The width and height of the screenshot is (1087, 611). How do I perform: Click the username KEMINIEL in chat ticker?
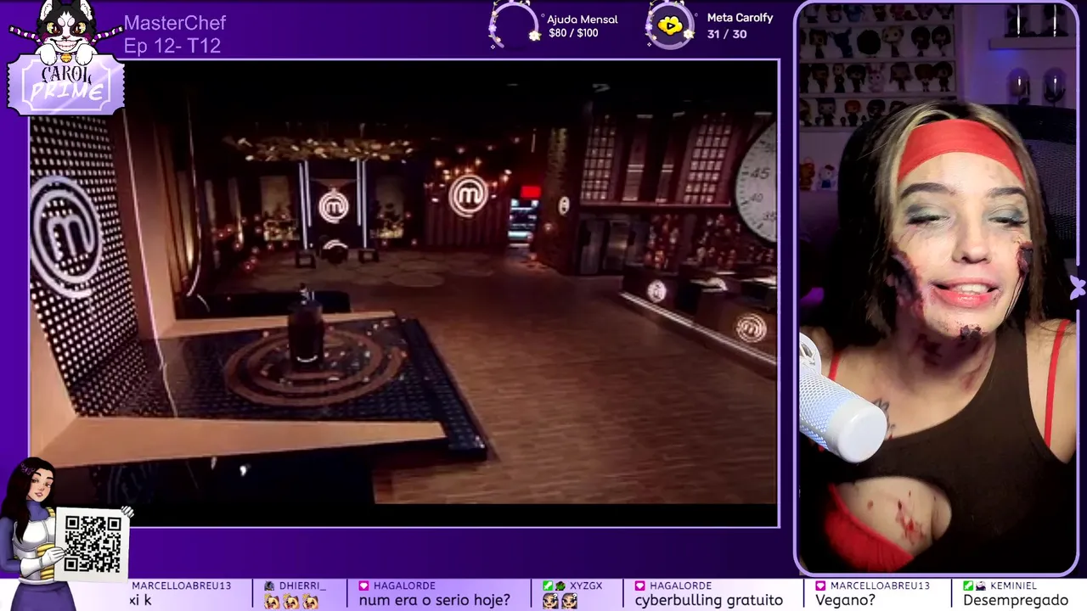[1015, 586]
